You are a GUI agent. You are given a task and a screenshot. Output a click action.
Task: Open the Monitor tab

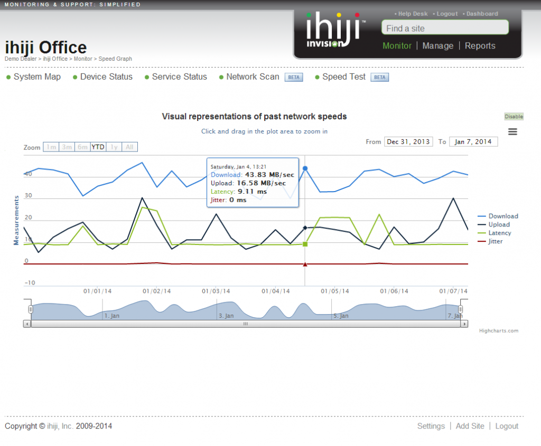pos(397,46)
